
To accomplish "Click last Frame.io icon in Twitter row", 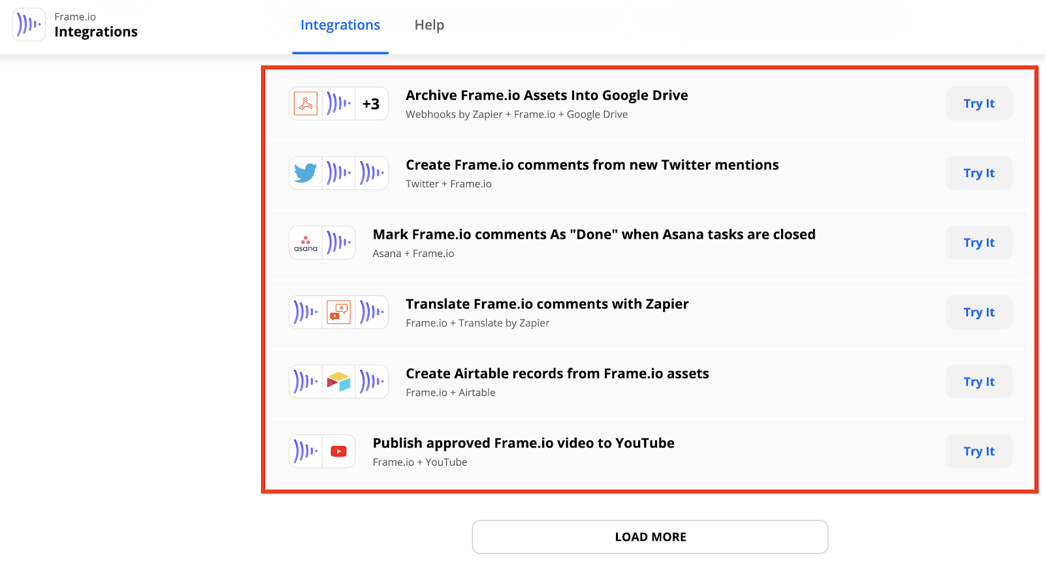I will coord(372,173).
